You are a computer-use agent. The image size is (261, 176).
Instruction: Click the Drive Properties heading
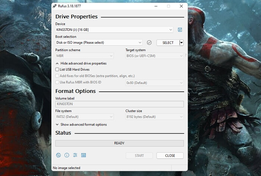[x=76, y=17]
